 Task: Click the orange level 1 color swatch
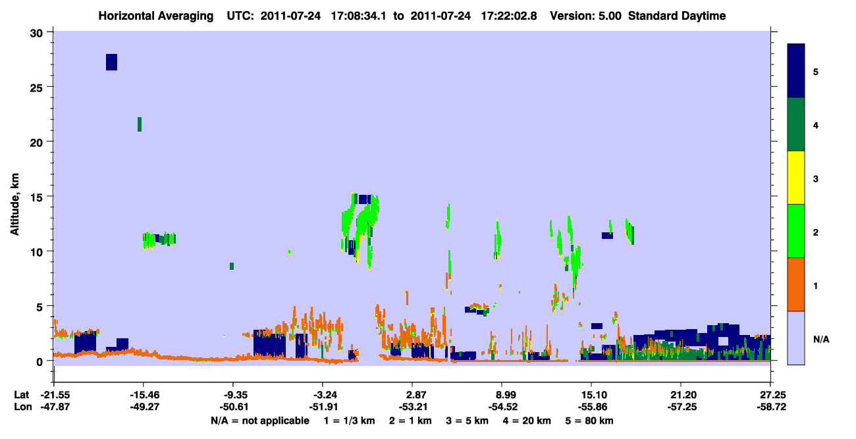coord(796,284)
